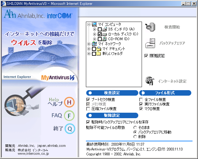Toggle the 3.5インチ FD (A:) checkbox

100,29
